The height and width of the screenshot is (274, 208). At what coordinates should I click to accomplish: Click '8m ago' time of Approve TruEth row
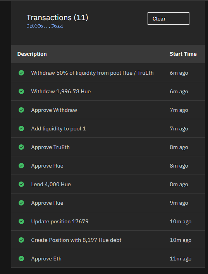point(179,147)
